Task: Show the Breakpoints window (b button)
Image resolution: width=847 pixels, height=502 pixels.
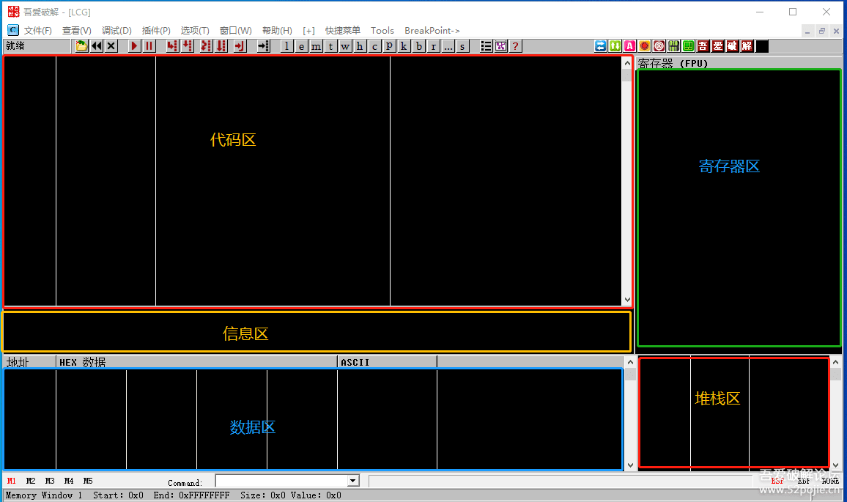Action: point(419,46)
